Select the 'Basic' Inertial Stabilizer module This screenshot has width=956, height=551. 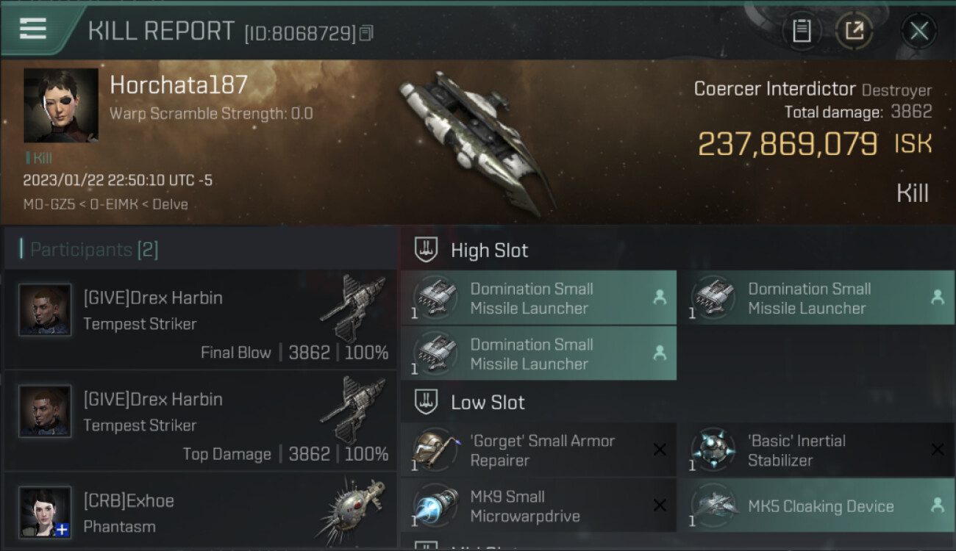(815, 450)
